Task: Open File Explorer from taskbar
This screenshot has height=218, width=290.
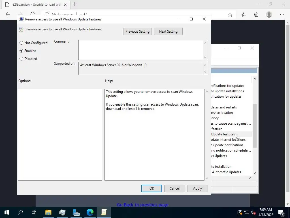Action: 48,212
